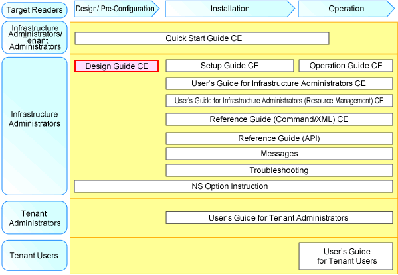Open User's Guide for Tenant Administrators
Viewport: 398px width, 275px height.
coord(279,218)
